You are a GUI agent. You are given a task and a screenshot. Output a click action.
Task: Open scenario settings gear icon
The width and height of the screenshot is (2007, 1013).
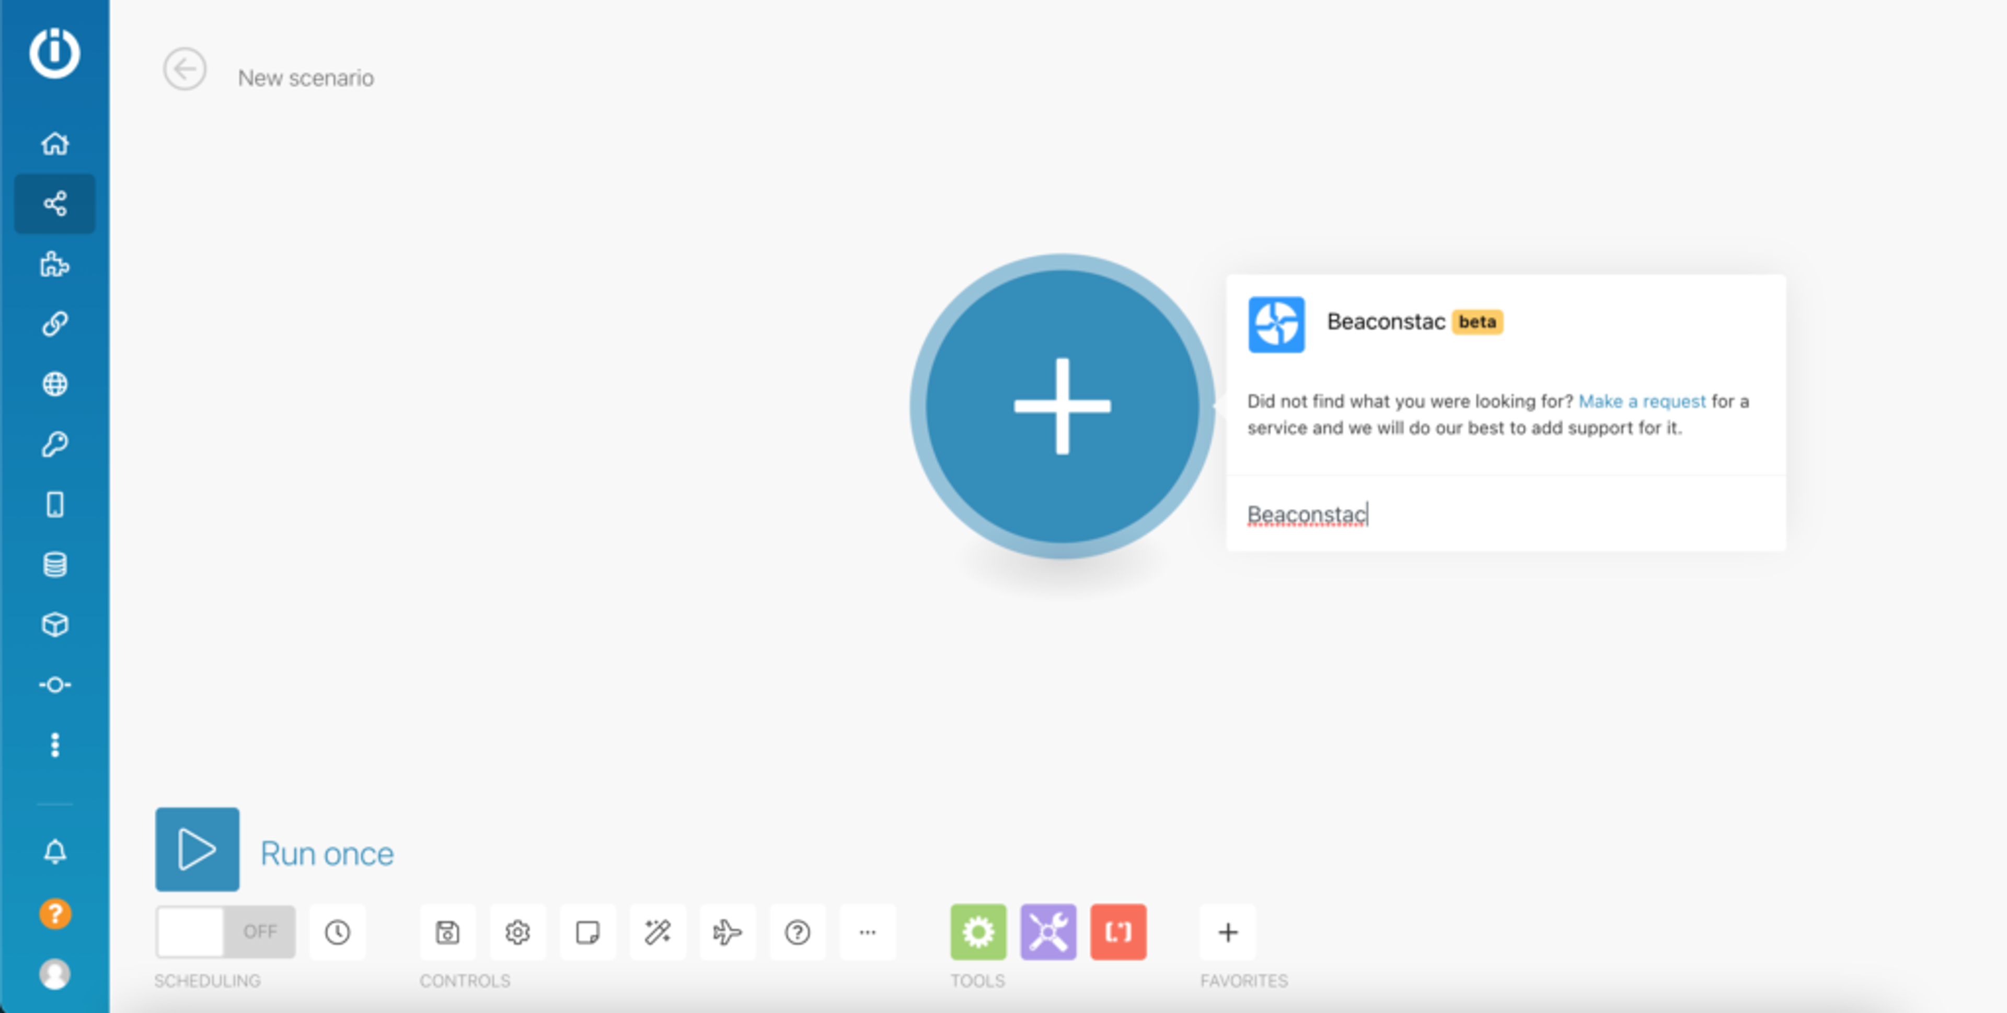(517, 932)
